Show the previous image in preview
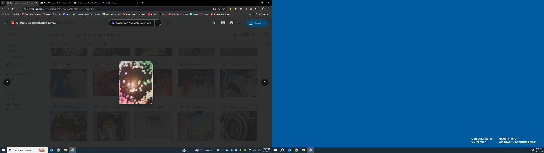Screen dimensions: 544x153 (x=7, y=82)
